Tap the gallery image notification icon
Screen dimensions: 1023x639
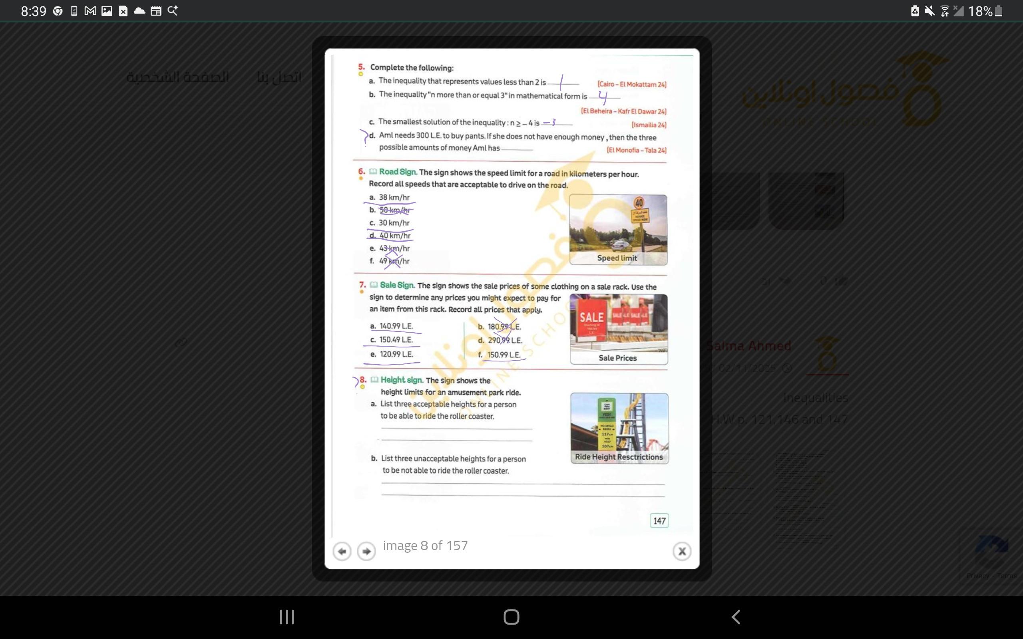pyautogui.click(x=107, y=11)
